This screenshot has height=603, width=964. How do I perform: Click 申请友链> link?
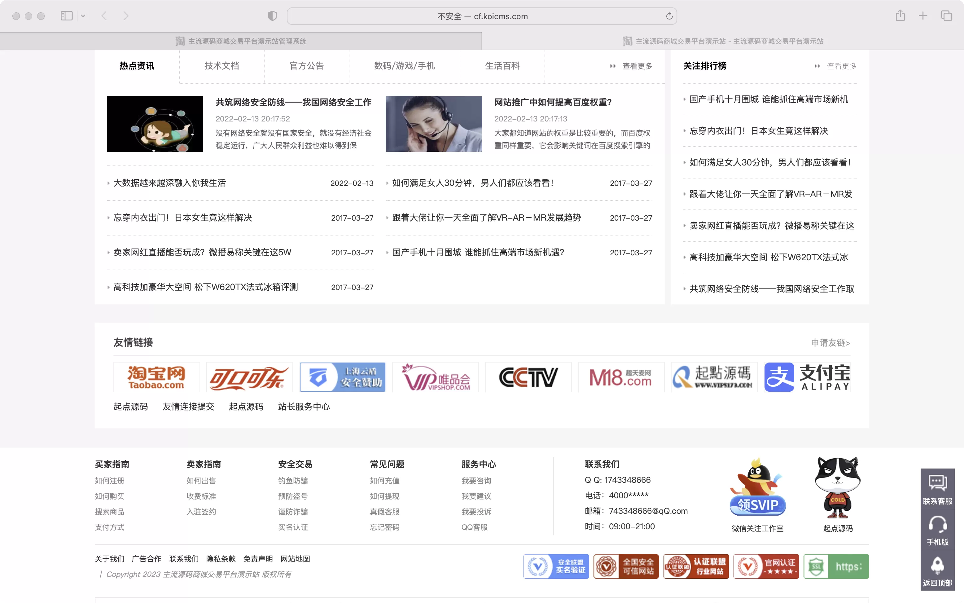(x=830, y=343)
